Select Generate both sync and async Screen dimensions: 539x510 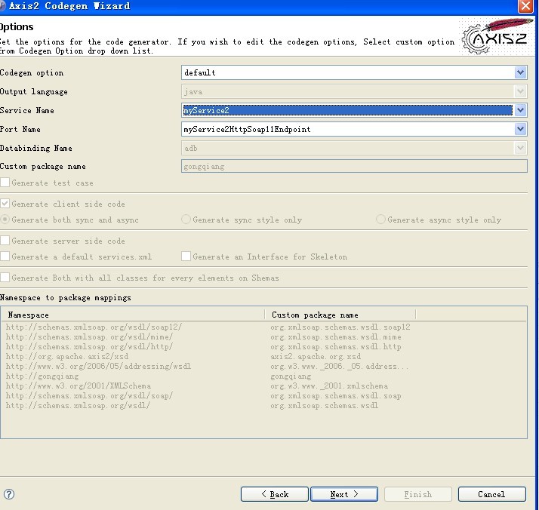(x=5, y=219)
